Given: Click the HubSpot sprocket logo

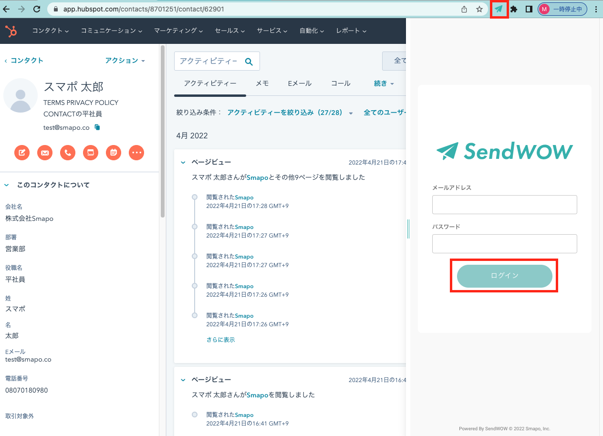Looking at the screenshot, I should tap(11, 31).
